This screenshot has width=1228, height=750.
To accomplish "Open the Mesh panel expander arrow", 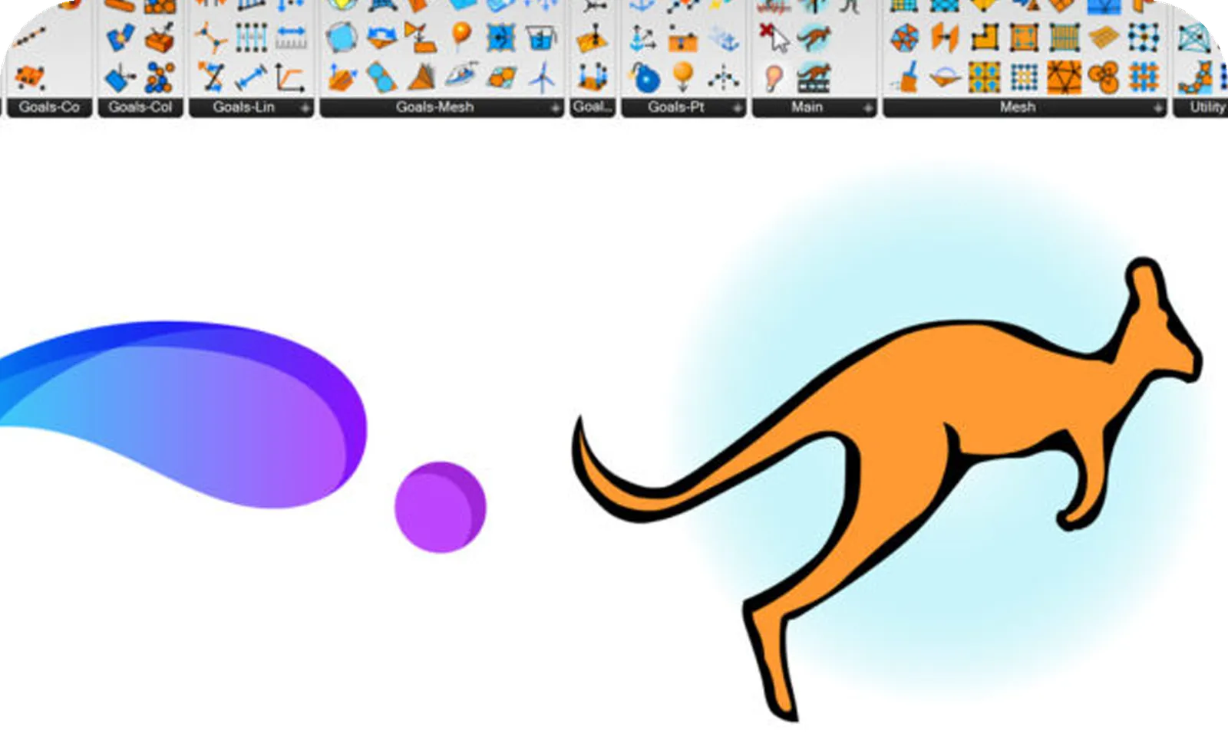I will (x=1156, y=107).
